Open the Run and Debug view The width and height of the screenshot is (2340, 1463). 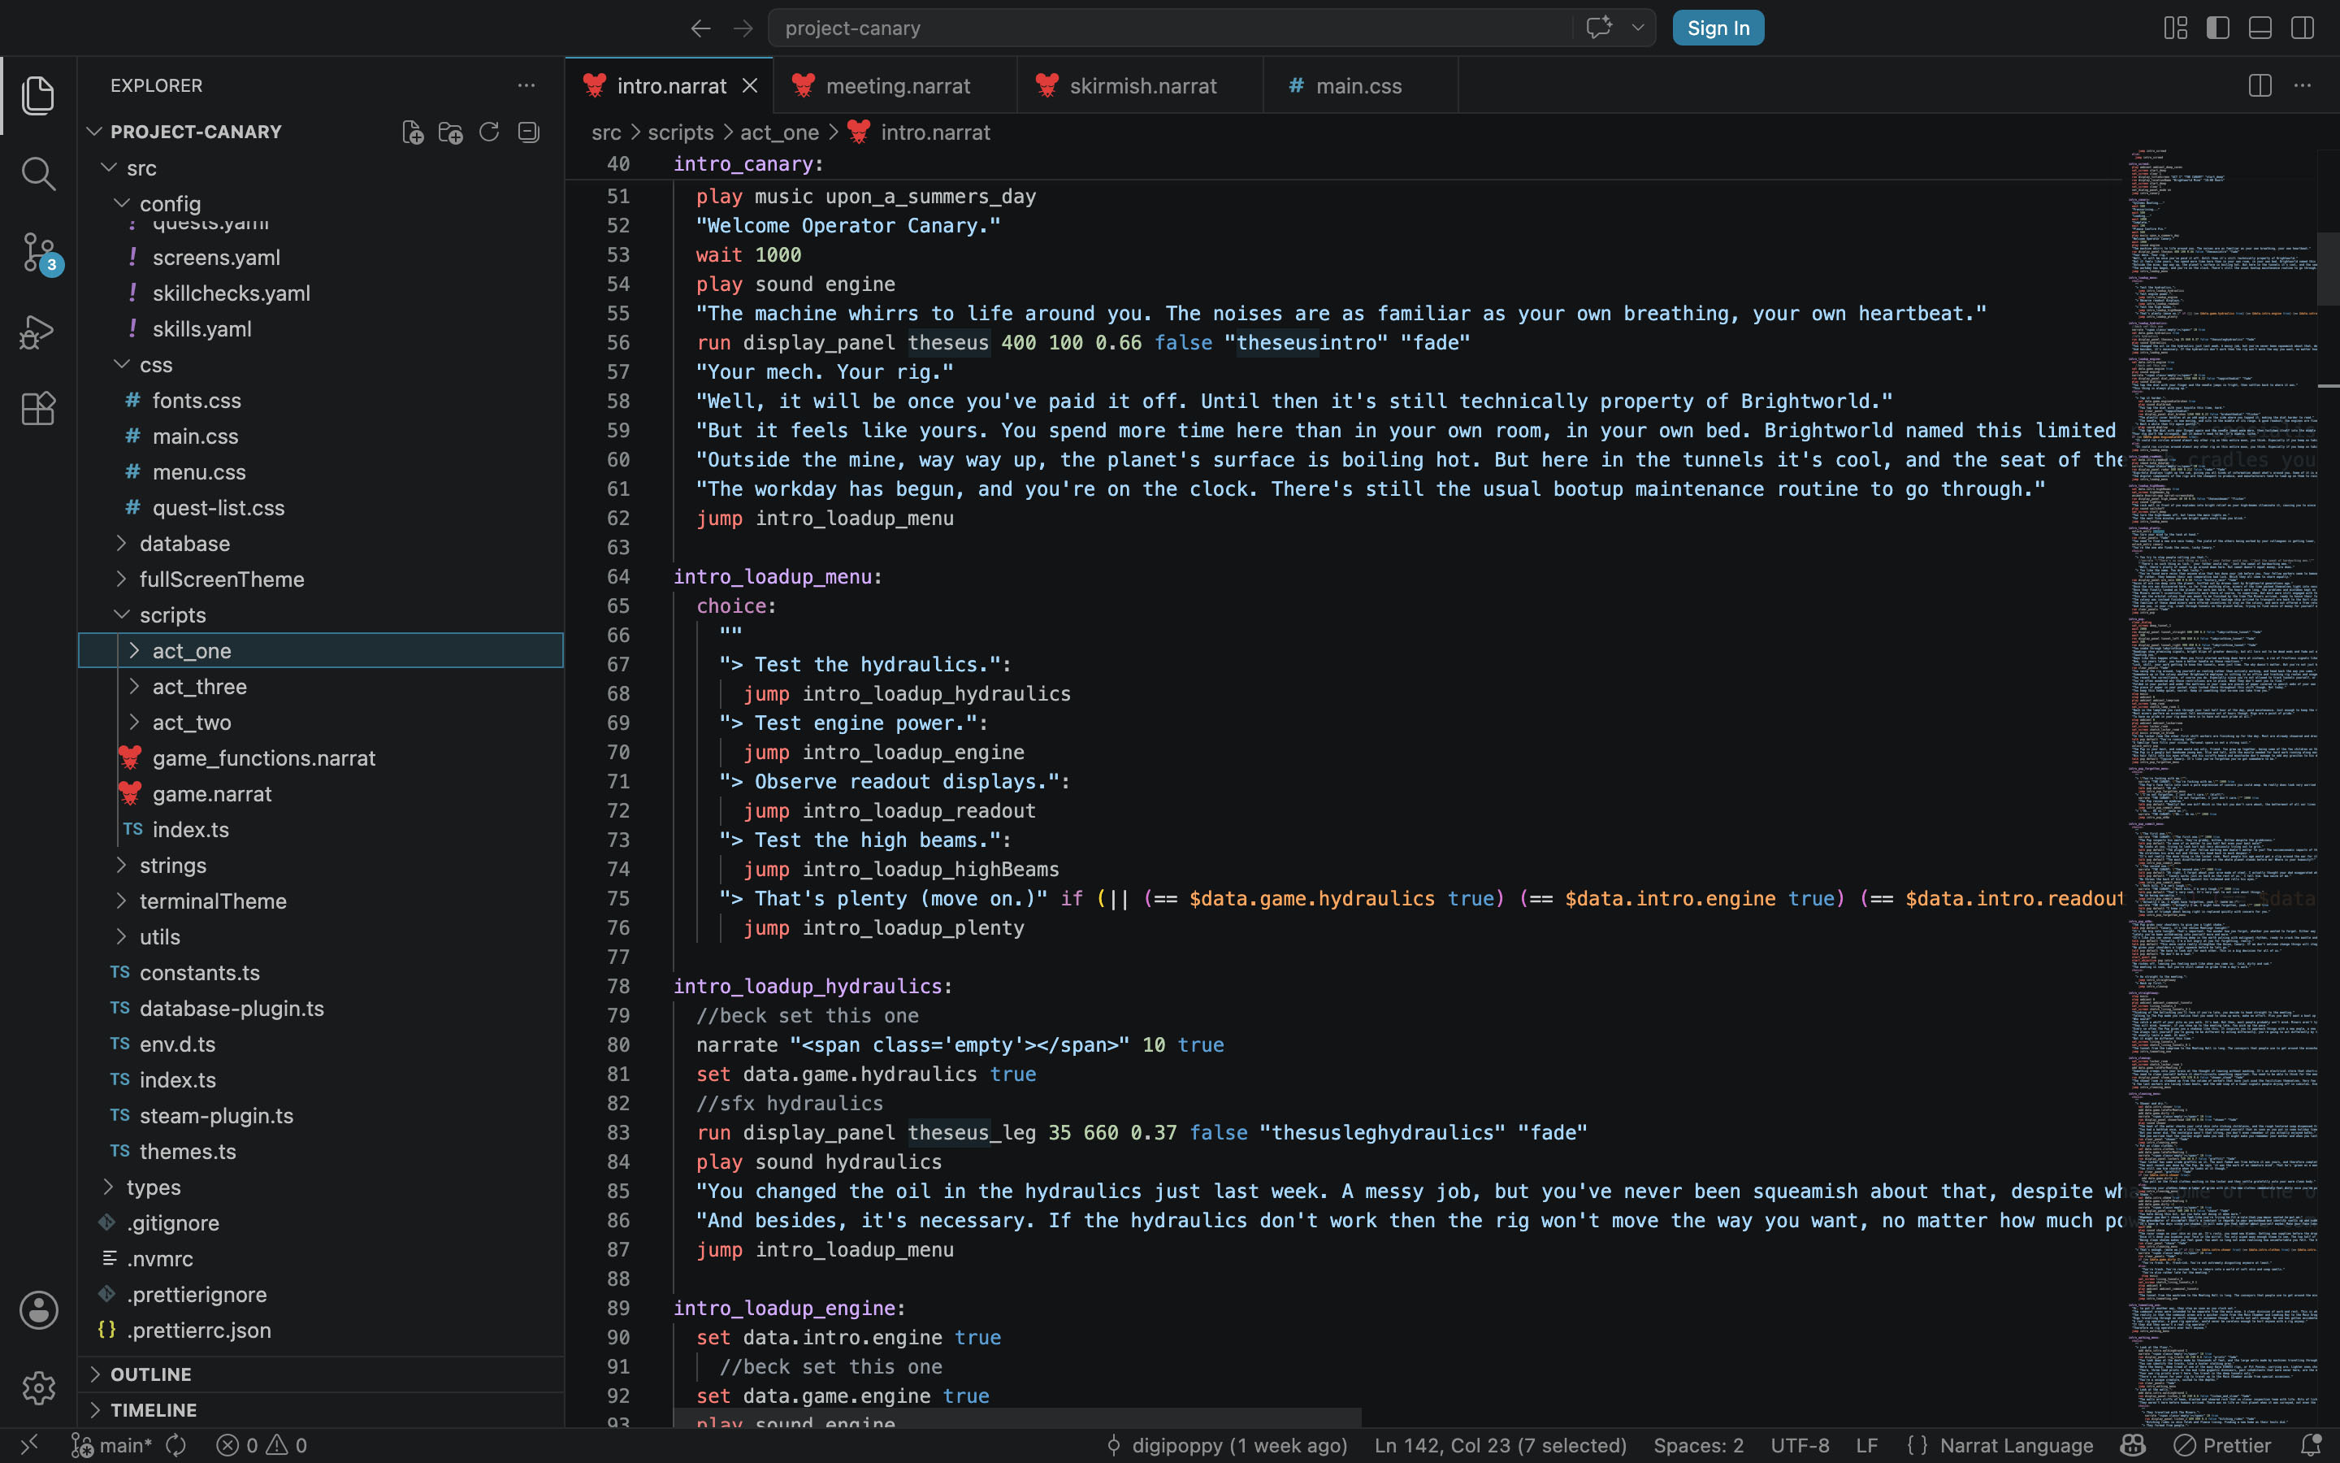[39, 331]
